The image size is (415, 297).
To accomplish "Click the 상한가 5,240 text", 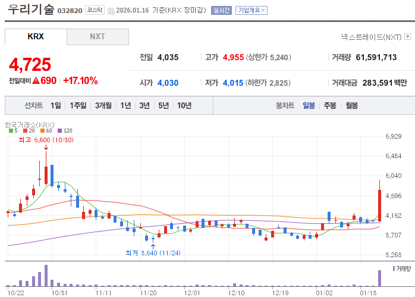I will (x=268, y=57).
